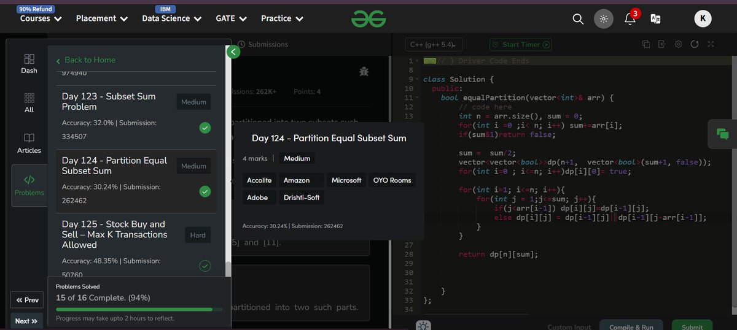The height and width of the screenshot is (330, 737).
Task: Click '15 of 16 Complete. (94%)' text
Action: pyautogui.click(x=103, y=297)
